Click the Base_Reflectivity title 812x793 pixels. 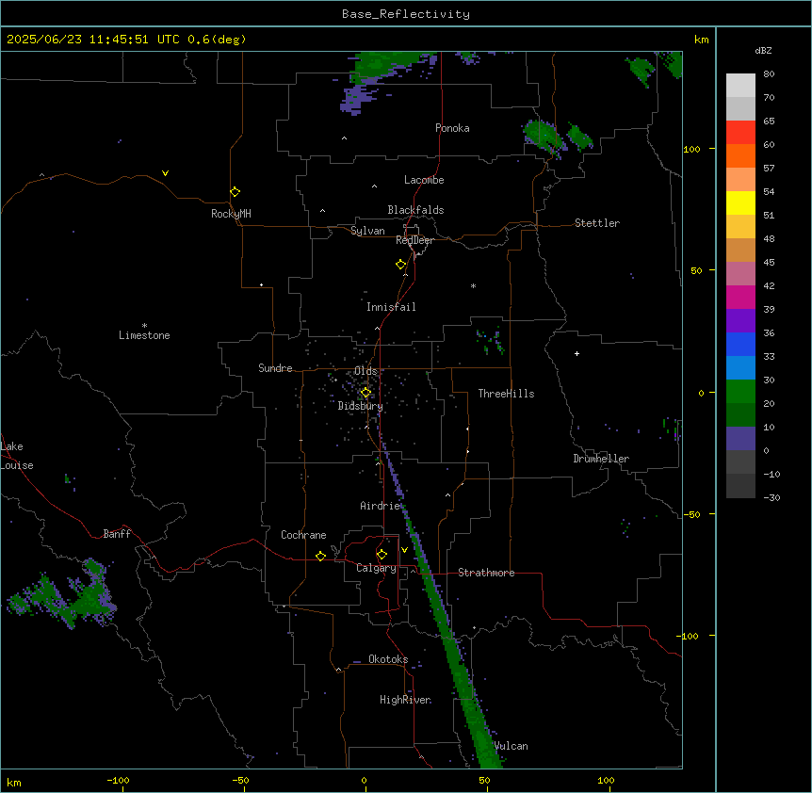coord(406,14)
